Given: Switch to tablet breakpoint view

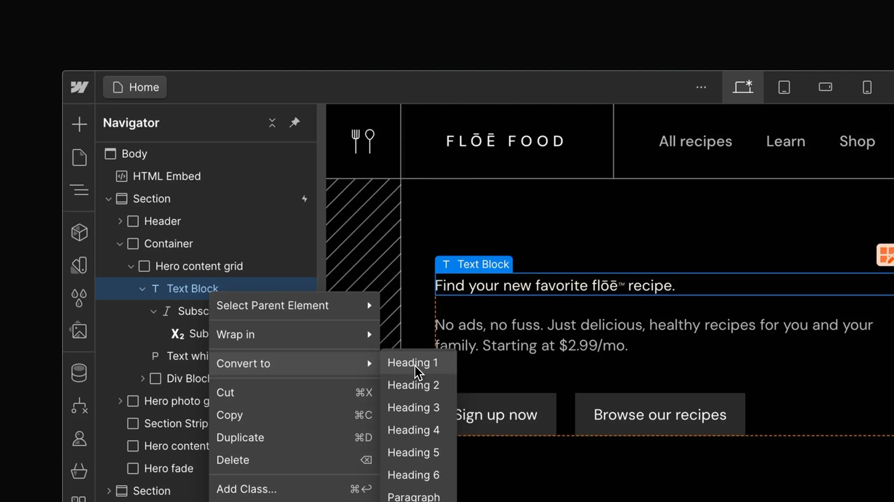Looking at the screenshot, I should click(x=784, y=87).
